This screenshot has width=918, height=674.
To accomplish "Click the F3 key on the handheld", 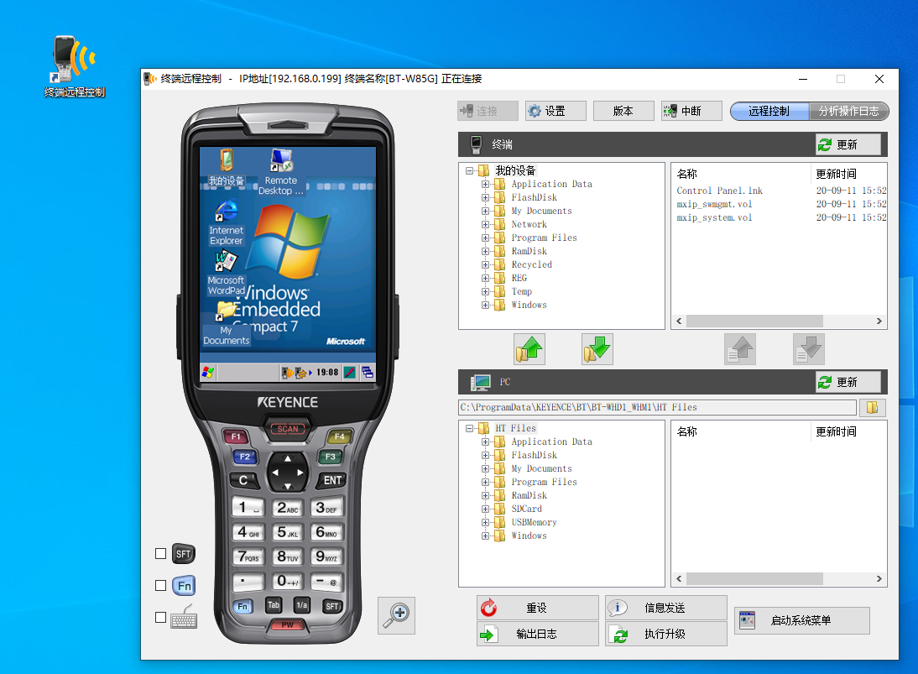I will pyautogui.click(x=331, y=457).
